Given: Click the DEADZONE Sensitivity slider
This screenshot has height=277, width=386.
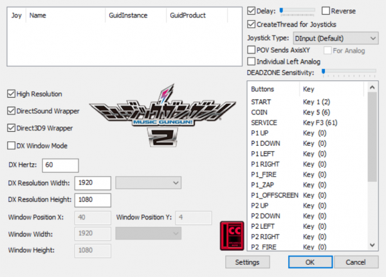Looking at the screenshot, I should (x=349, y=73).
